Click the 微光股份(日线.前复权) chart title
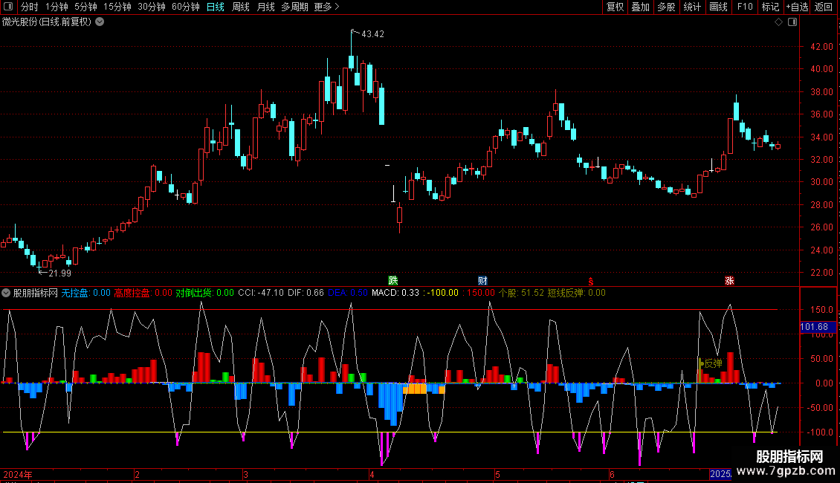The width and height of the screenshot is (840, 483). (x=47, y=22)
